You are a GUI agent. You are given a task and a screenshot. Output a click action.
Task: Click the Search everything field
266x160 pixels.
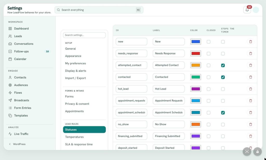[99, 10]
